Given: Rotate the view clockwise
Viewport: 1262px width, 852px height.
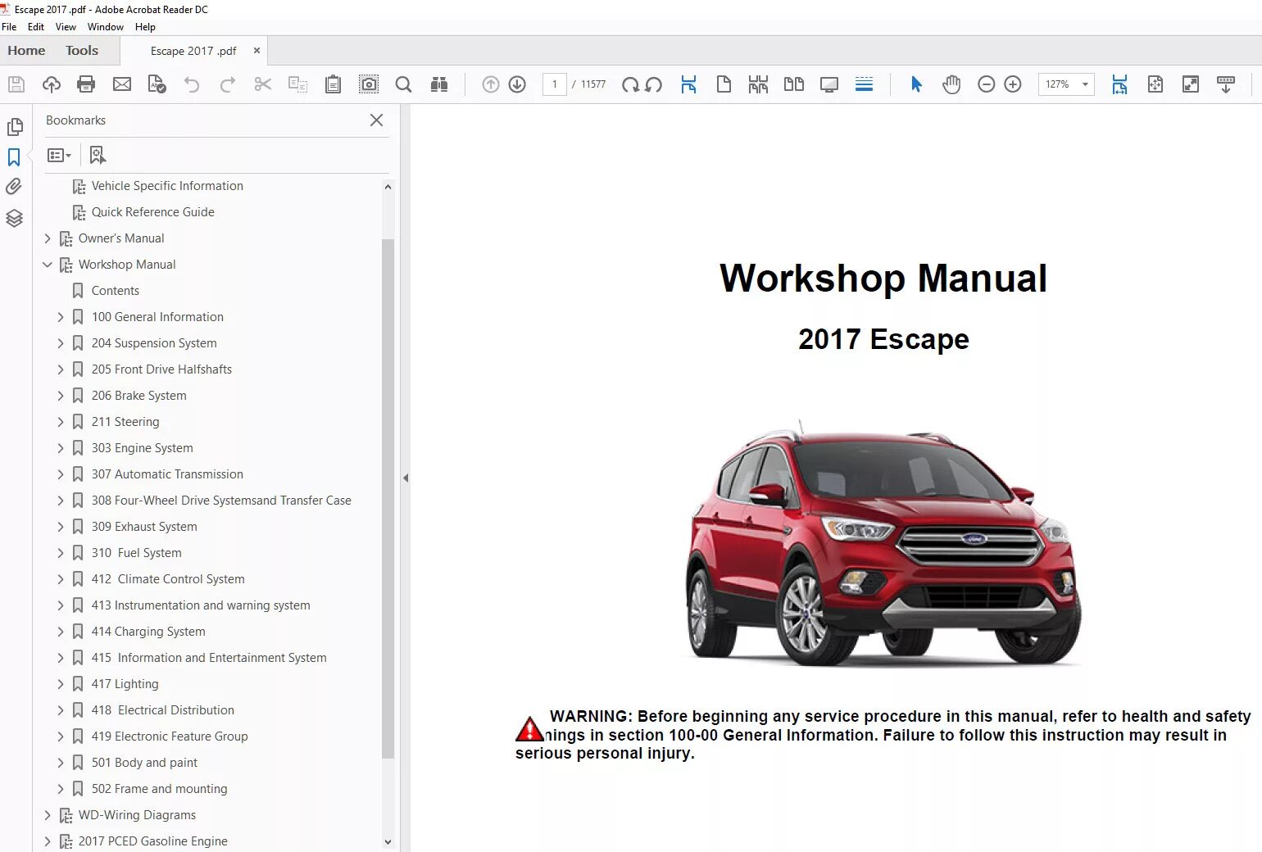Looking at the screenshot, I should pyautogui.click(x=630, y=84).
